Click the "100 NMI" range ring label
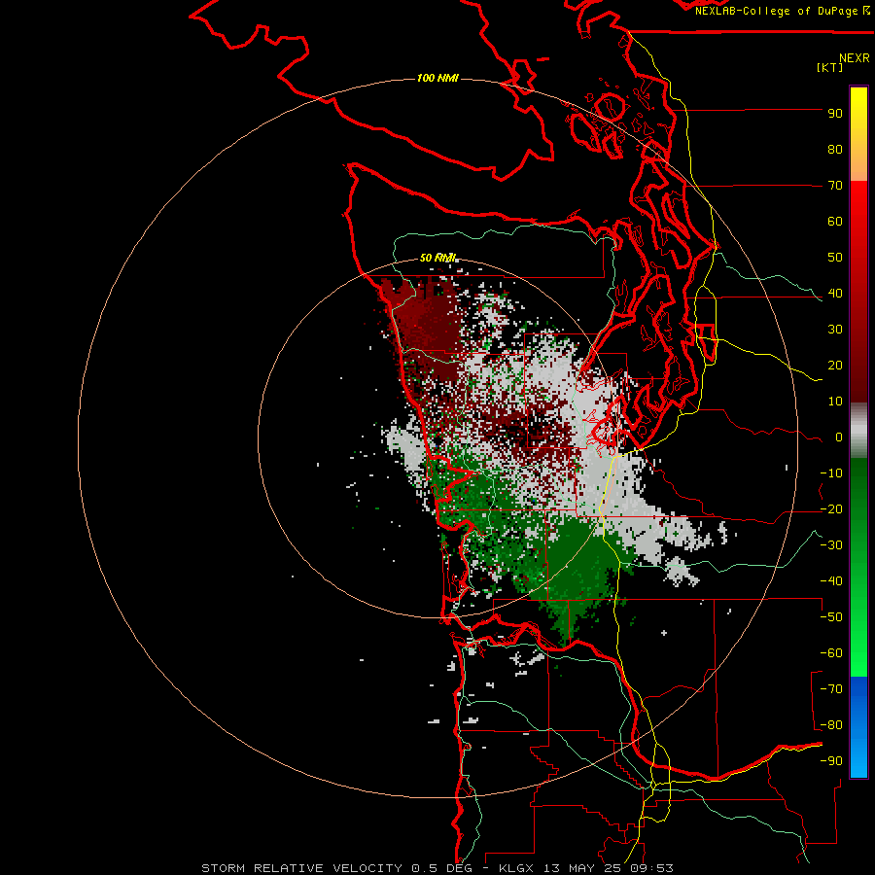This screenshot has width=875, height=875. click(437, 78)
